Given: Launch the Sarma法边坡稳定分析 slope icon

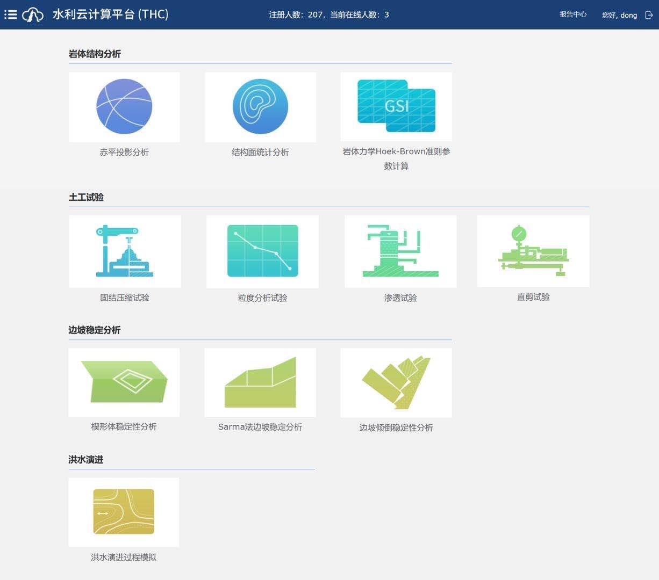Looking at the screenshot, I should [x=260, y=382].
